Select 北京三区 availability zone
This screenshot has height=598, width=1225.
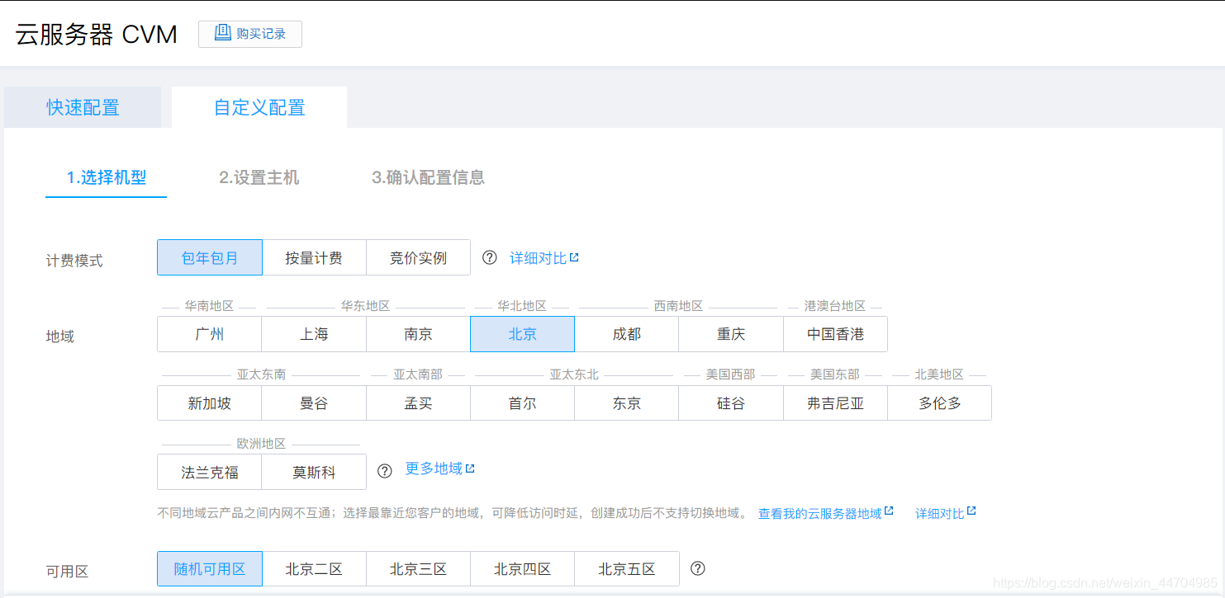[x=418, y=568]
